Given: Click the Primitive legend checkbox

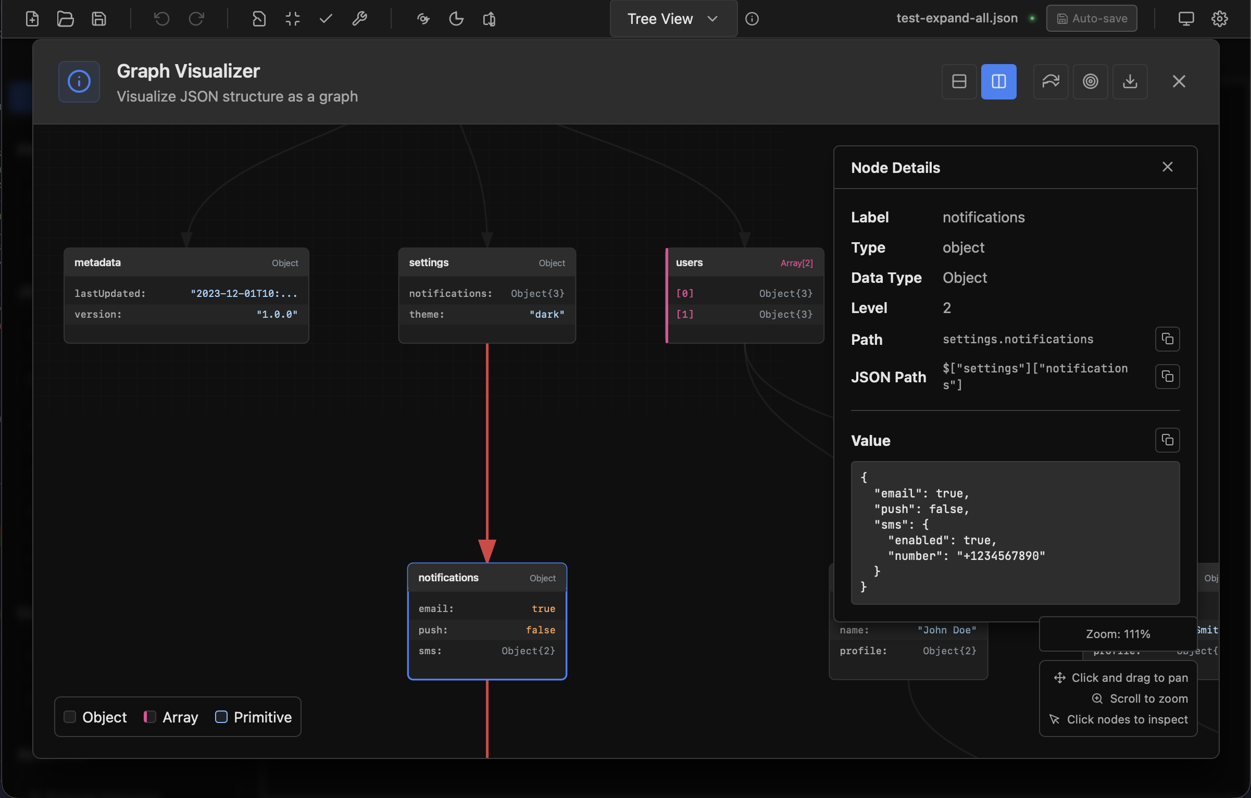Looking at the screenshot, I should coord(221,717).
